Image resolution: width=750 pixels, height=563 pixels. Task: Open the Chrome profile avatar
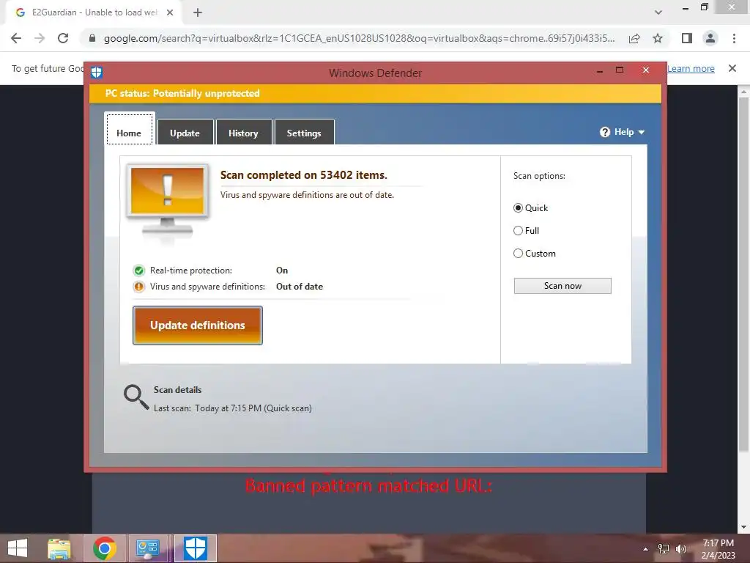710,38
